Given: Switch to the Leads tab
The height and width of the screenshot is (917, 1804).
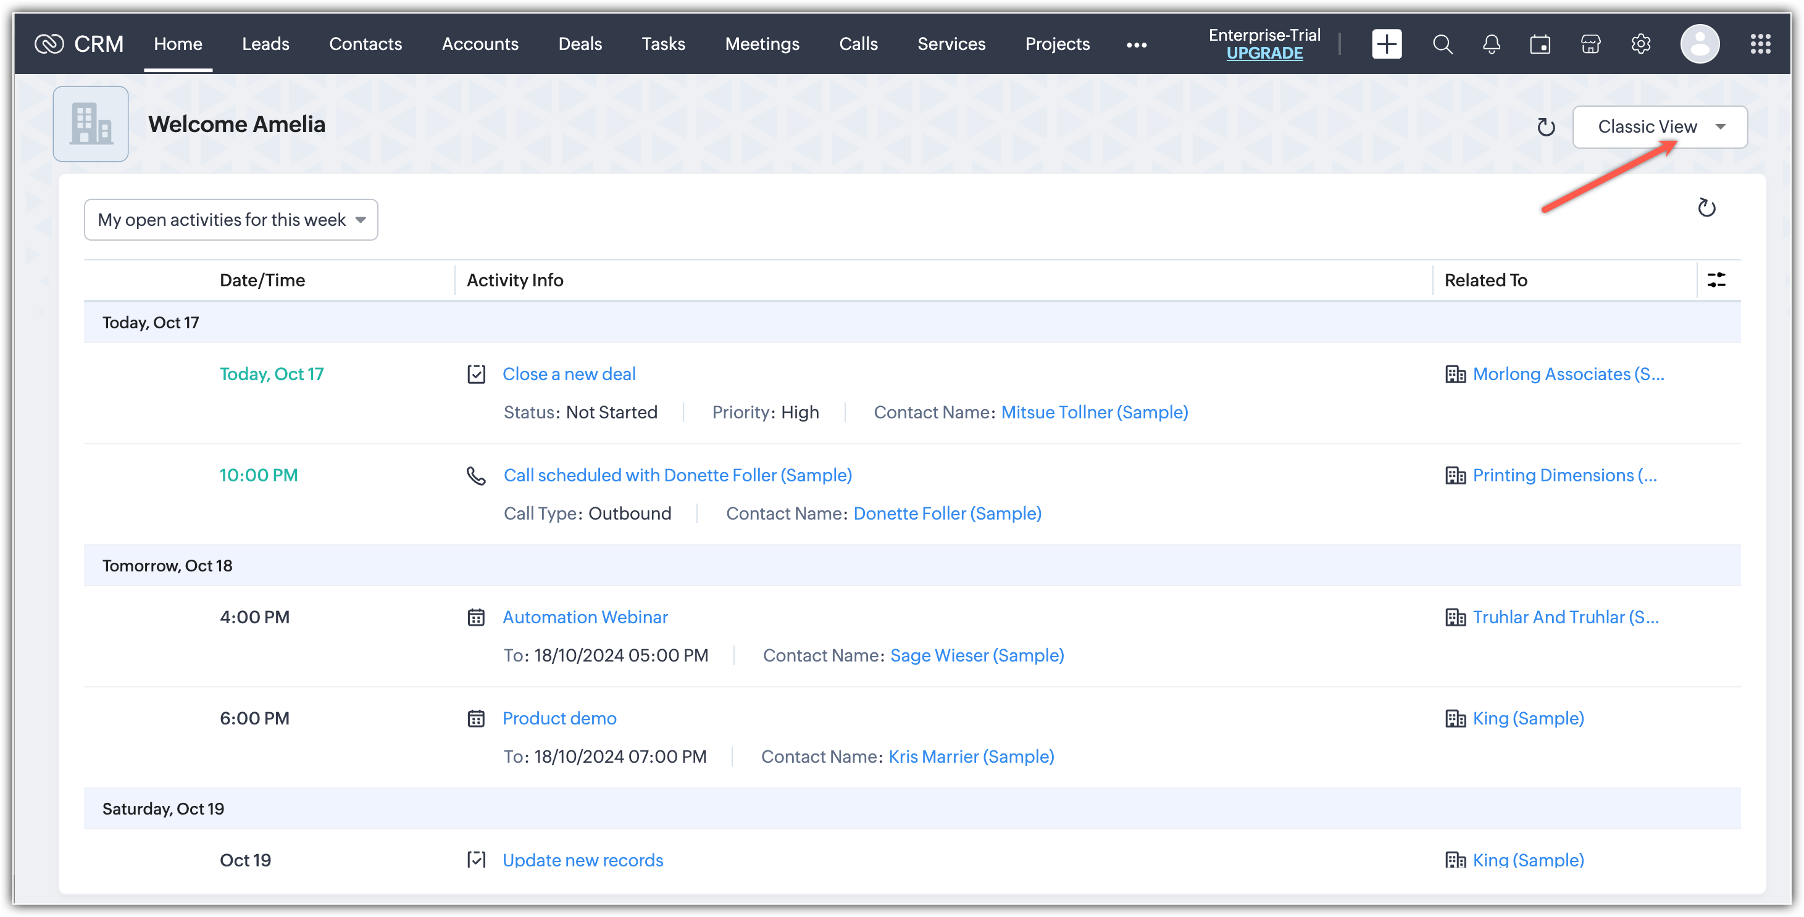Looking at the screenshot, I should 265,44.
